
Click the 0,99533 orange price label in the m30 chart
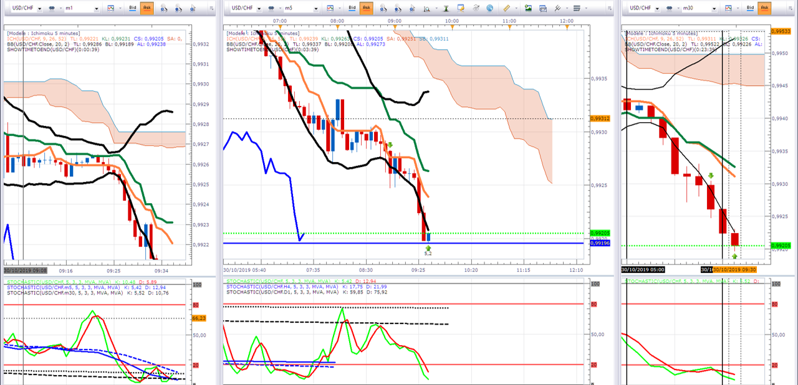click(780, 31)
